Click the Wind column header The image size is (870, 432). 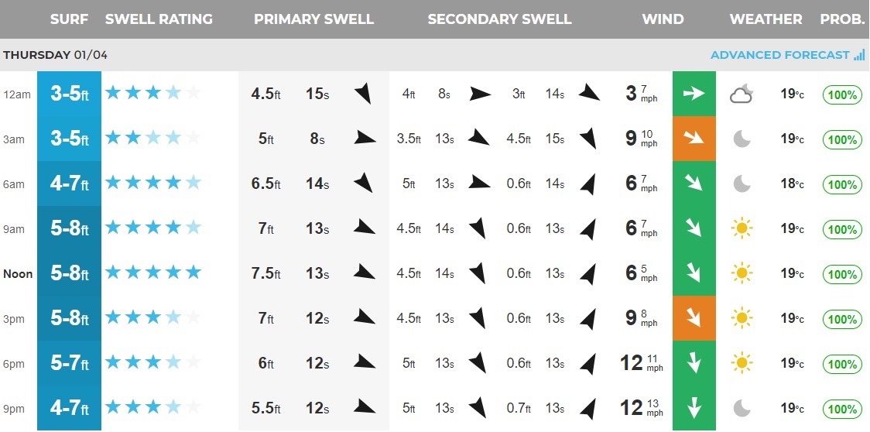pyautogui.click(x=663, y=19)
